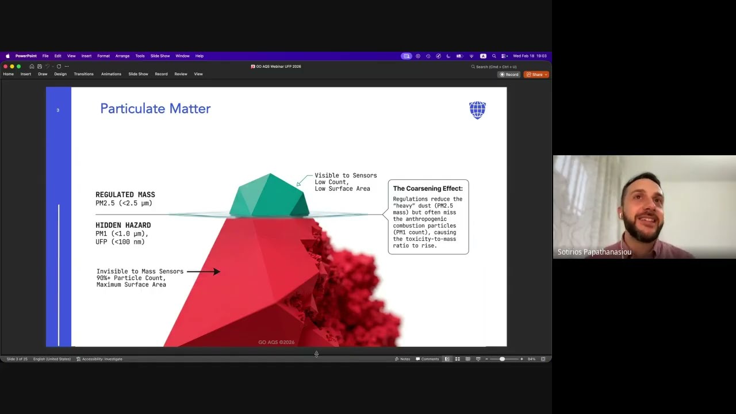Open Control Center icon
The width and height of the screenshot is (736, 414).
pos(504,56)
